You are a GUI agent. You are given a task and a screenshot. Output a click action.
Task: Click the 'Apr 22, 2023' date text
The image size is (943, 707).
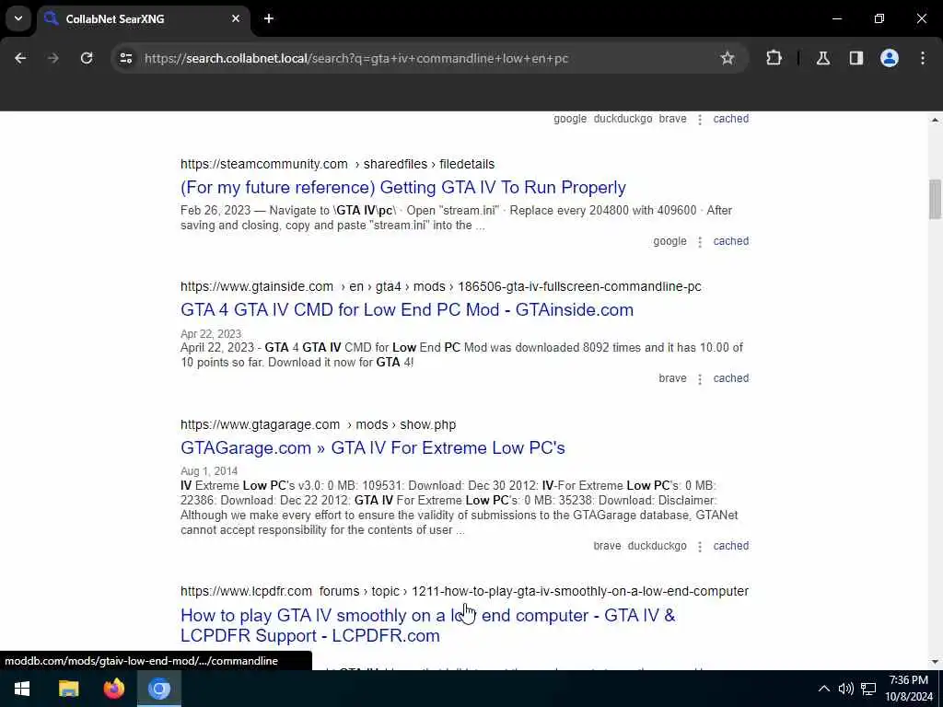point(211,333)
